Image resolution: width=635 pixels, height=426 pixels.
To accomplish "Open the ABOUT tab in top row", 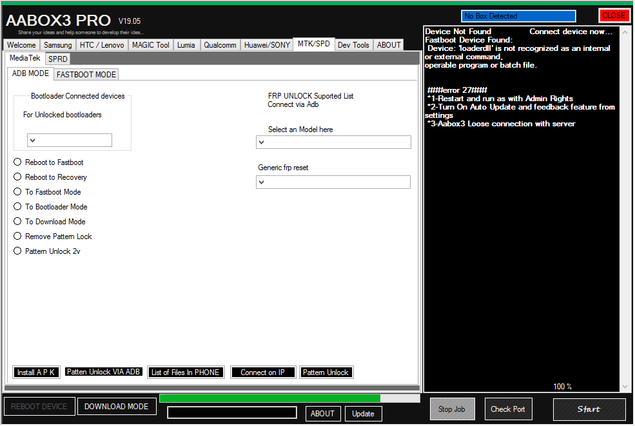I will pyautogui.click(x=389, y=45).
